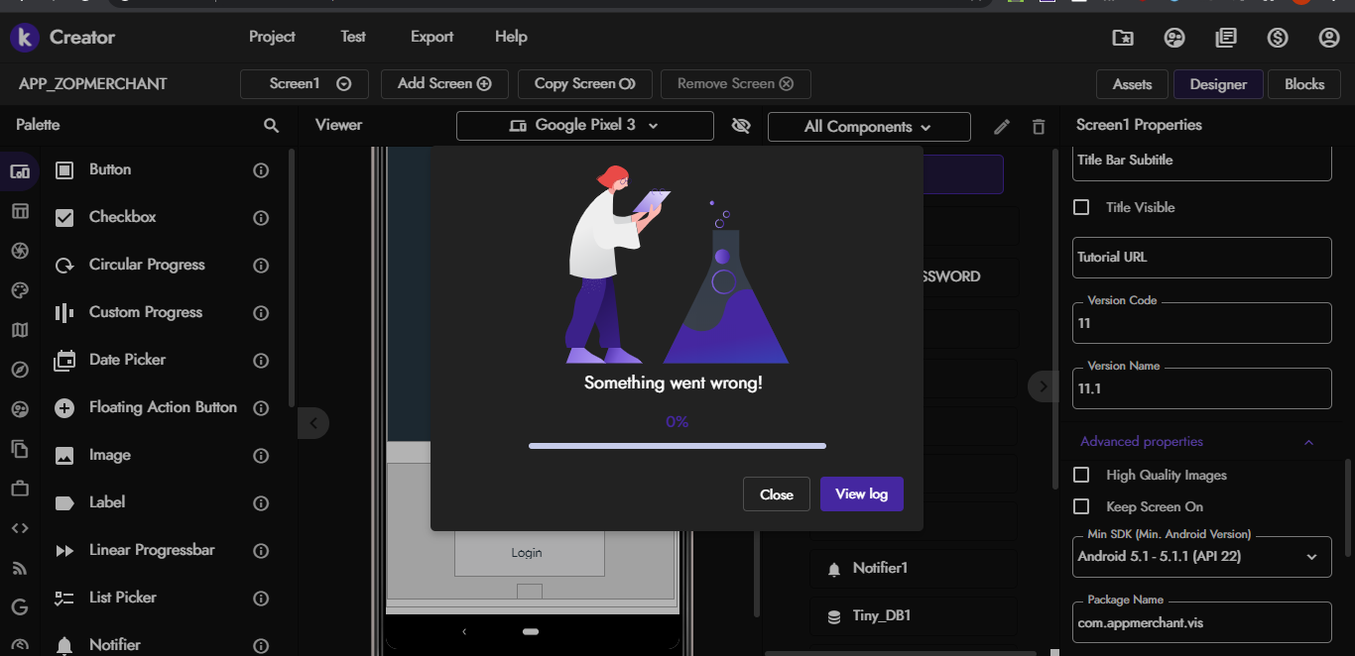The height and width of the screenshot is (656, 1355).
Task: Click the trash delete component icon
Action: [1039, 127]
